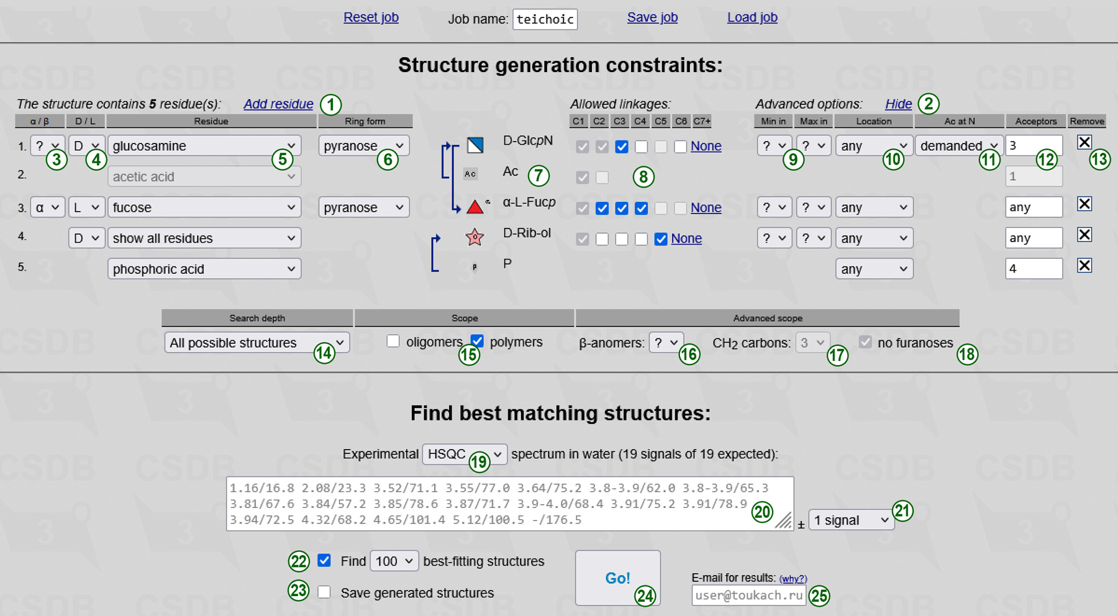Toggle C4 linkage for D-GlcpN
This screenshot has height=616, width=1118.
pos(642,147)
